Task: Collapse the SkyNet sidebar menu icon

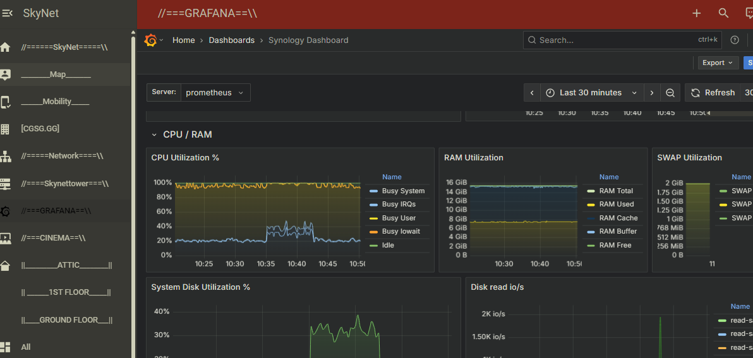Action: (x=8, y=13)
